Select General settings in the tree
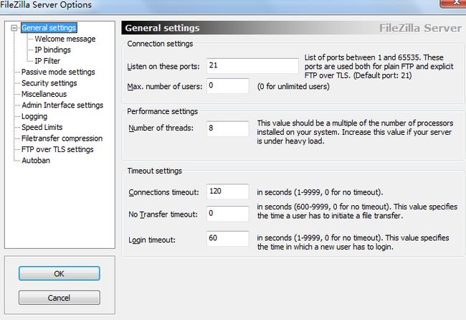The width and height of the screenshot is (466, 320). point(49,28)
